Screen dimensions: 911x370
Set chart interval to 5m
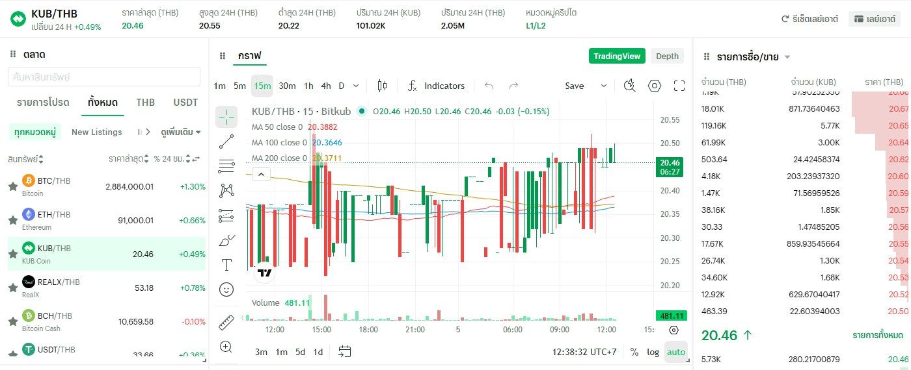coord(240,86)
